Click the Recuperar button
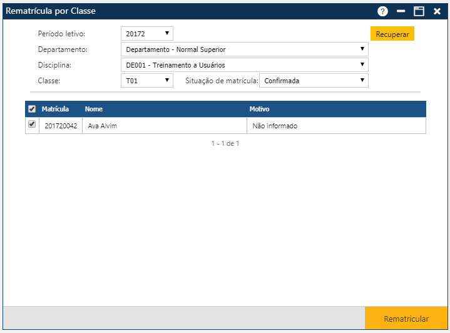Screen dimensions: 450x333 click(x=392, y=34)
